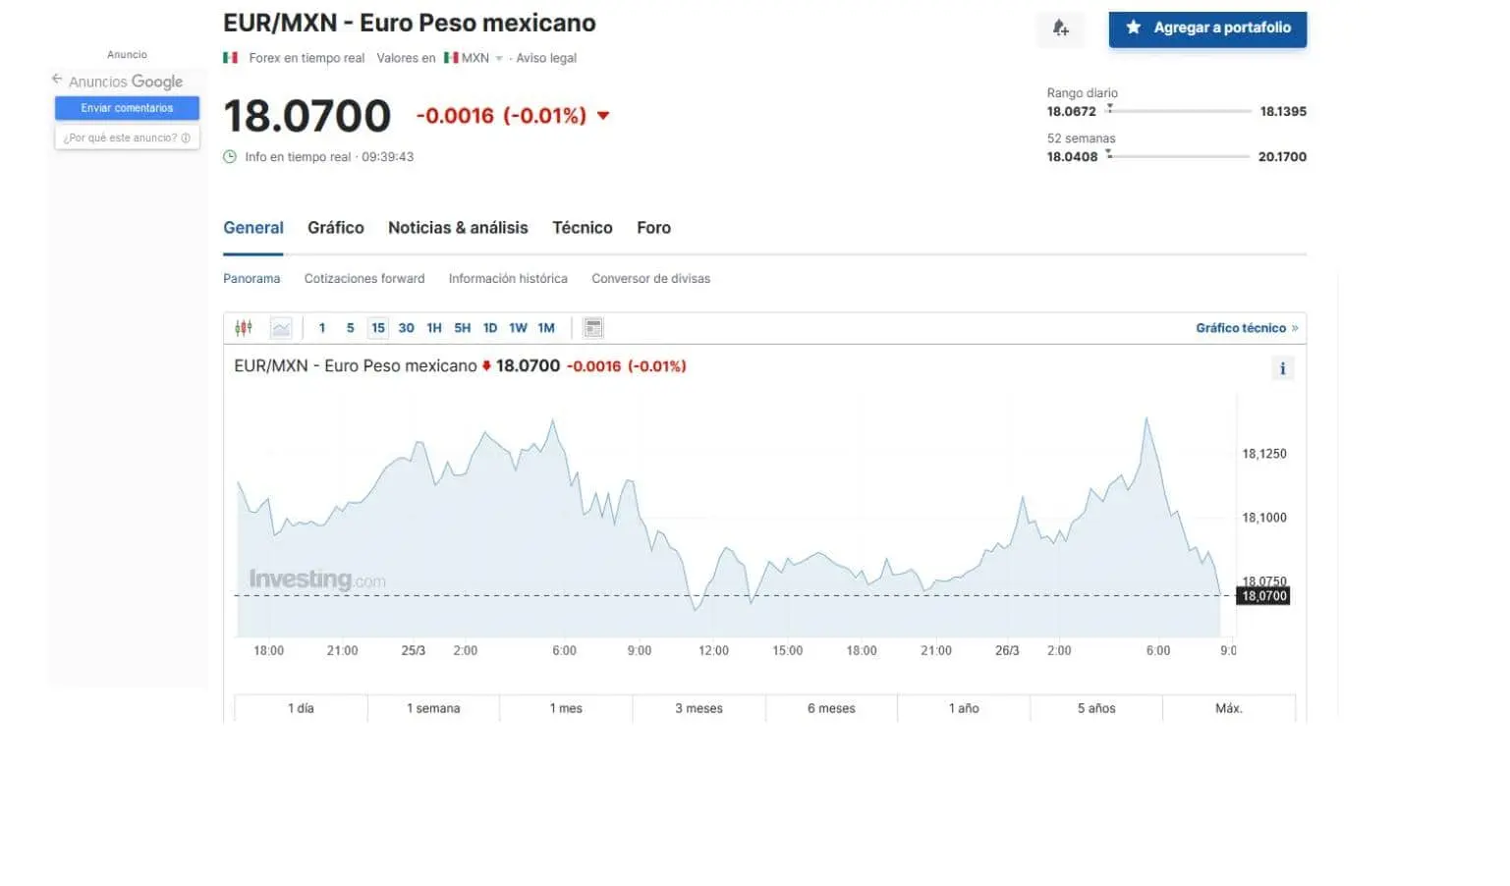Set chart interval to 15 minutes
Image resolution: width=1510 pixels, height=886 pixels.
click(x=378, y=328)
